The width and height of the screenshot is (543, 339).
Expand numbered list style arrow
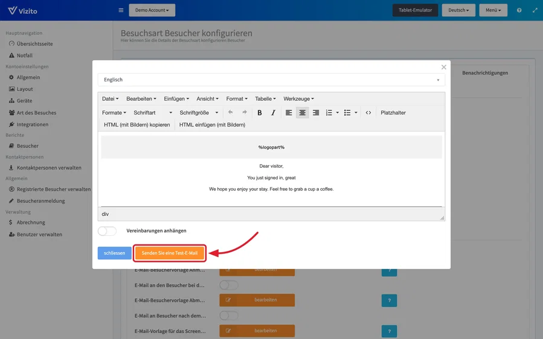[338, 112]
